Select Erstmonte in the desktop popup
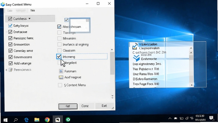218x123 pixels. coord(149,59)
